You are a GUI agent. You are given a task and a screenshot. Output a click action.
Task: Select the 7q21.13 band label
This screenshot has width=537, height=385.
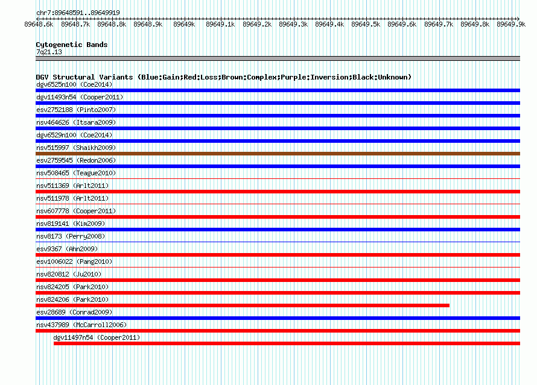[x=49, y=52]
